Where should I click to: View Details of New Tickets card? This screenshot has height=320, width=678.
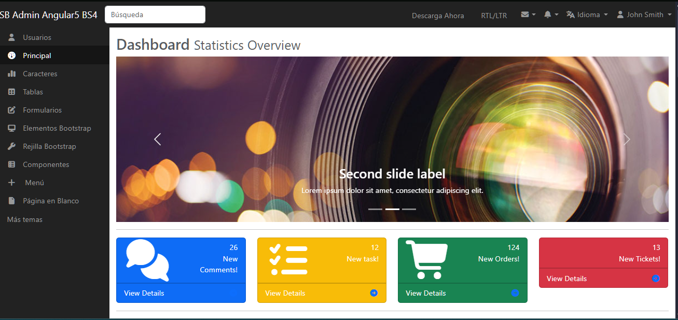[x=566, y=279]
